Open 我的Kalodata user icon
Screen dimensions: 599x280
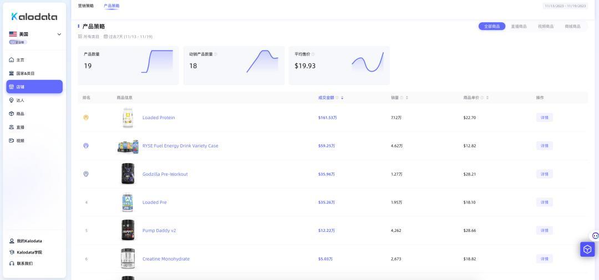(x=12, y=241)
